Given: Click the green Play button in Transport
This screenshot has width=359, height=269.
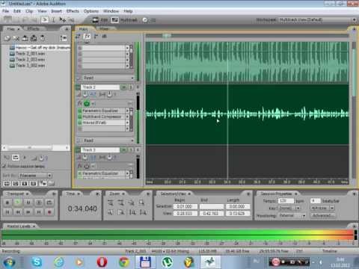Looking at the screenshot, I should click(x=18, y=202).
